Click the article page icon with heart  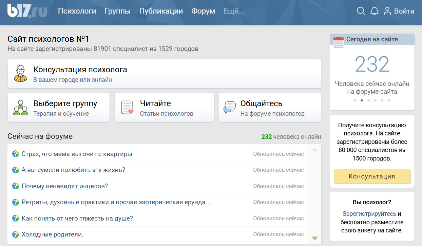(x=127, y=108)
